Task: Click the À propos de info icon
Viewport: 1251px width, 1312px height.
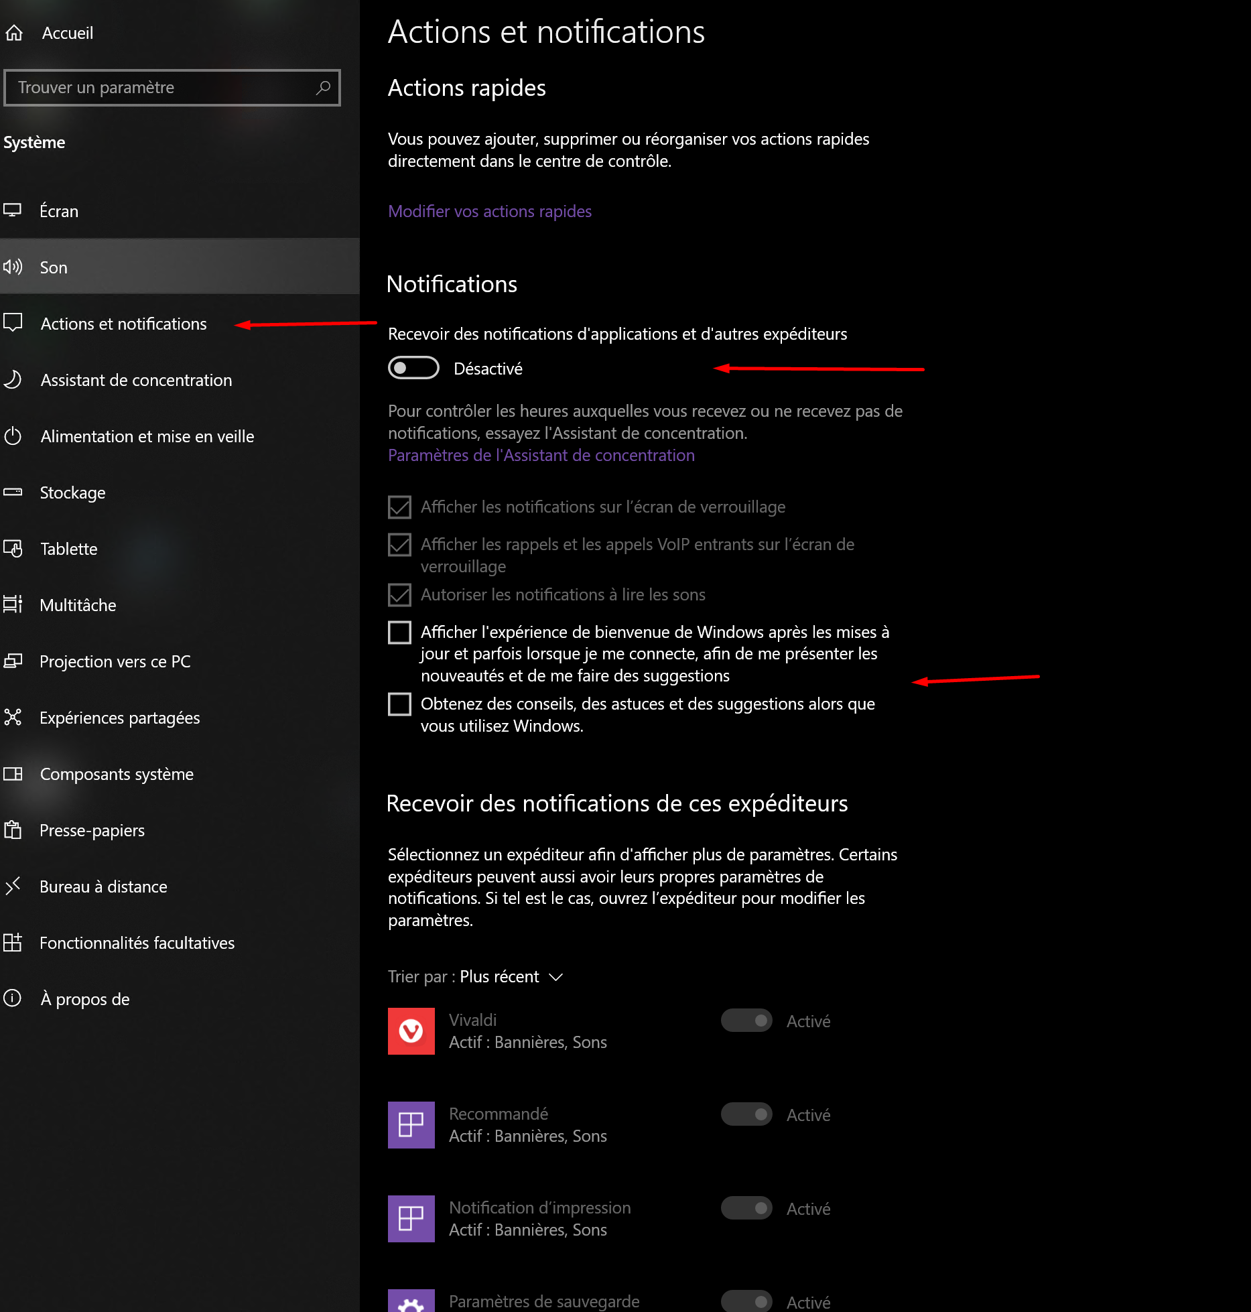Action: click(x=13, y=998)
